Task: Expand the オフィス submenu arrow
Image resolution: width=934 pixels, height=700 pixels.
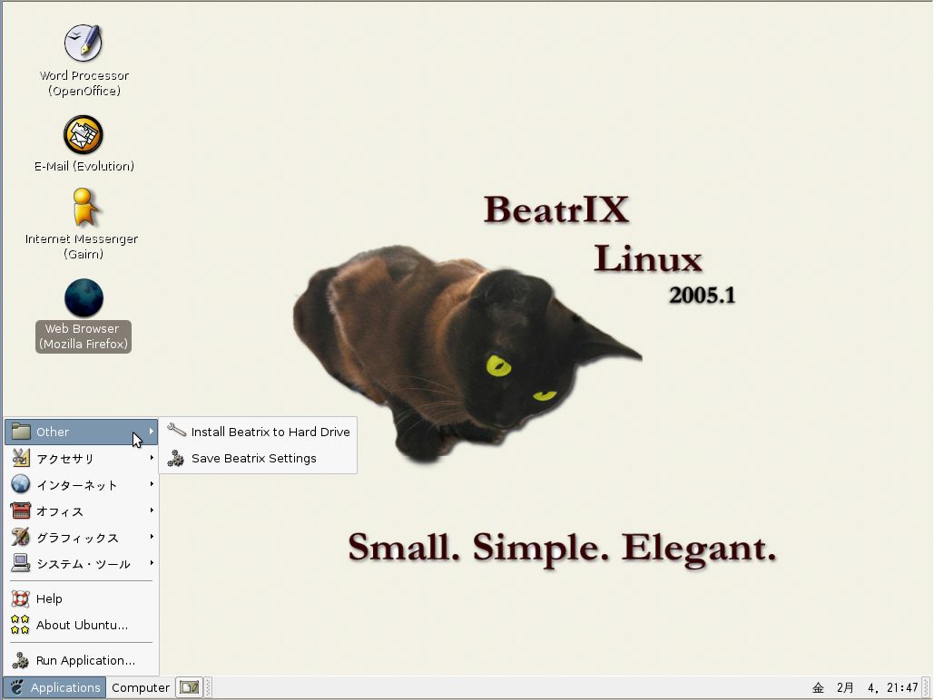Action: [152, 510]
